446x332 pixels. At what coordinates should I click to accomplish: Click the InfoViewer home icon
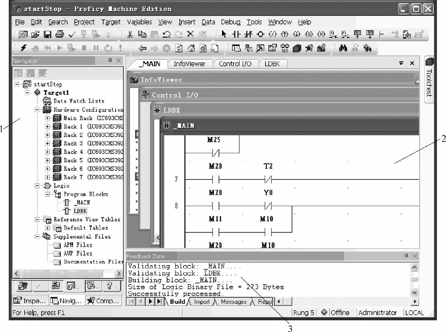[191, 48]
